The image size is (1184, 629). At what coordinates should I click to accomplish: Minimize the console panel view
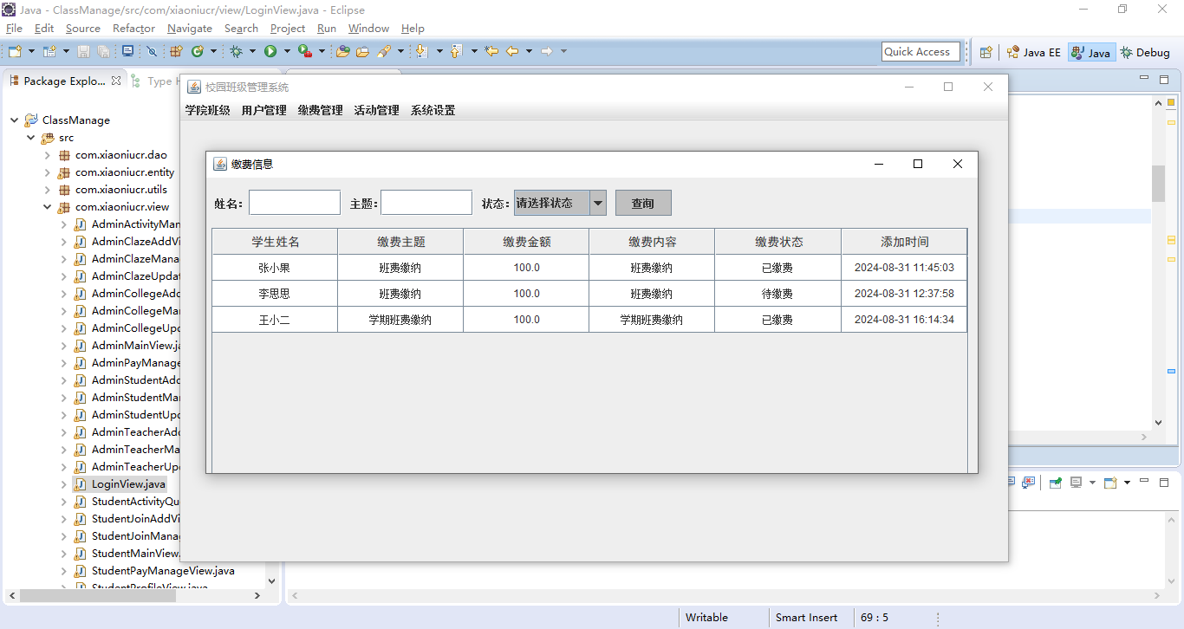[1144, 481]
